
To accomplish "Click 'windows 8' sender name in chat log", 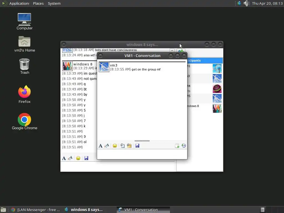I will [83, 64].
